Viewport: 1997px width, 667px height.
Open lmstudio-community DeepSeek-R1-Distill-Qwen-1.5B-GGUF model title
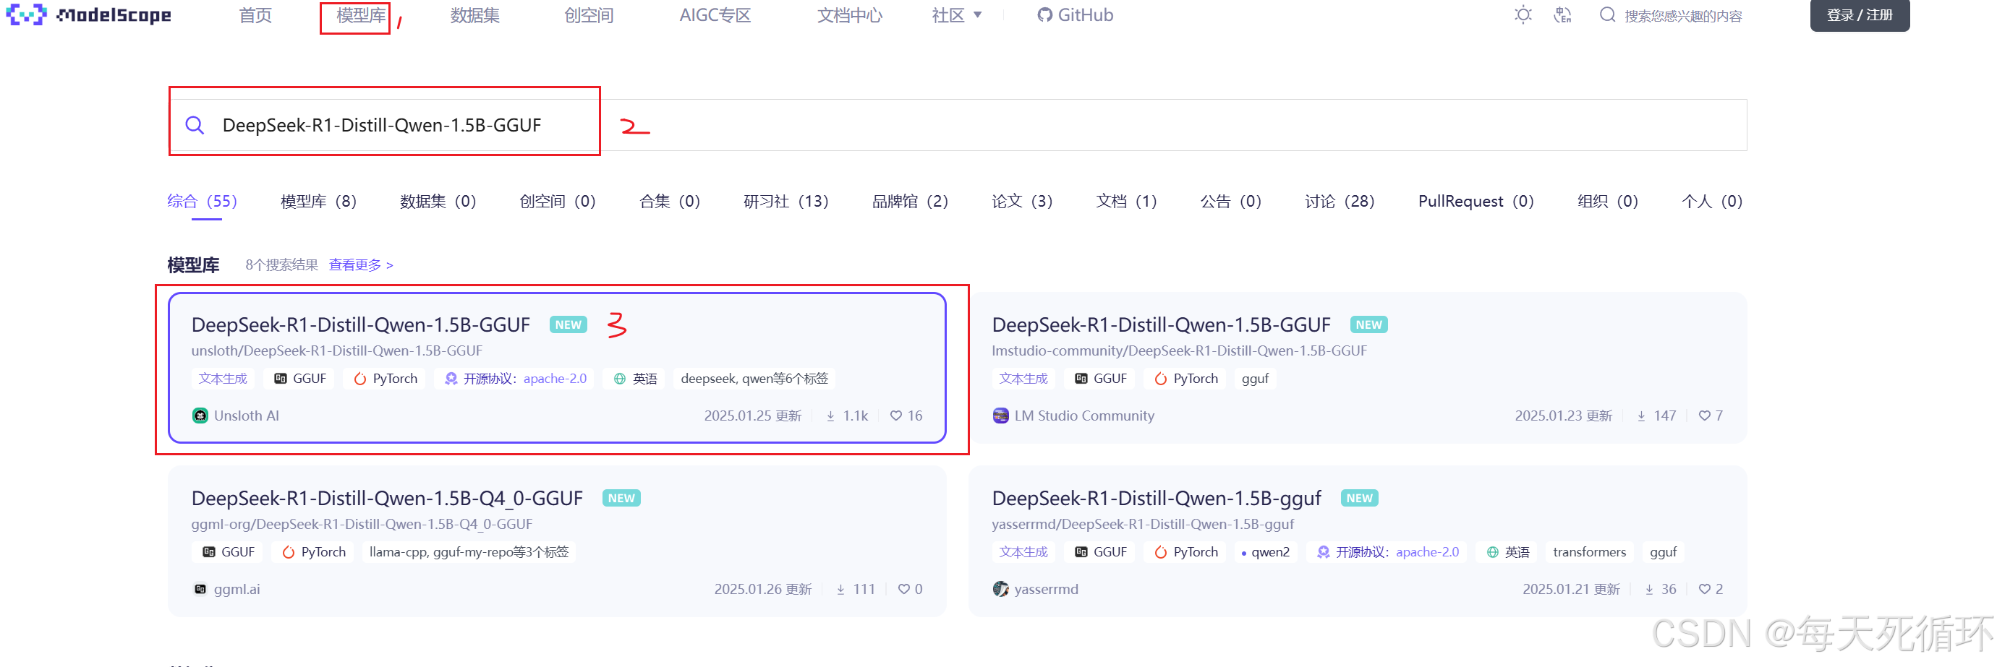1162,324
